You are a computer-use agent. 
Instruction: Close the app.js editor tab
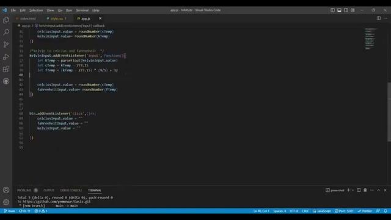[x=100, y=18]
